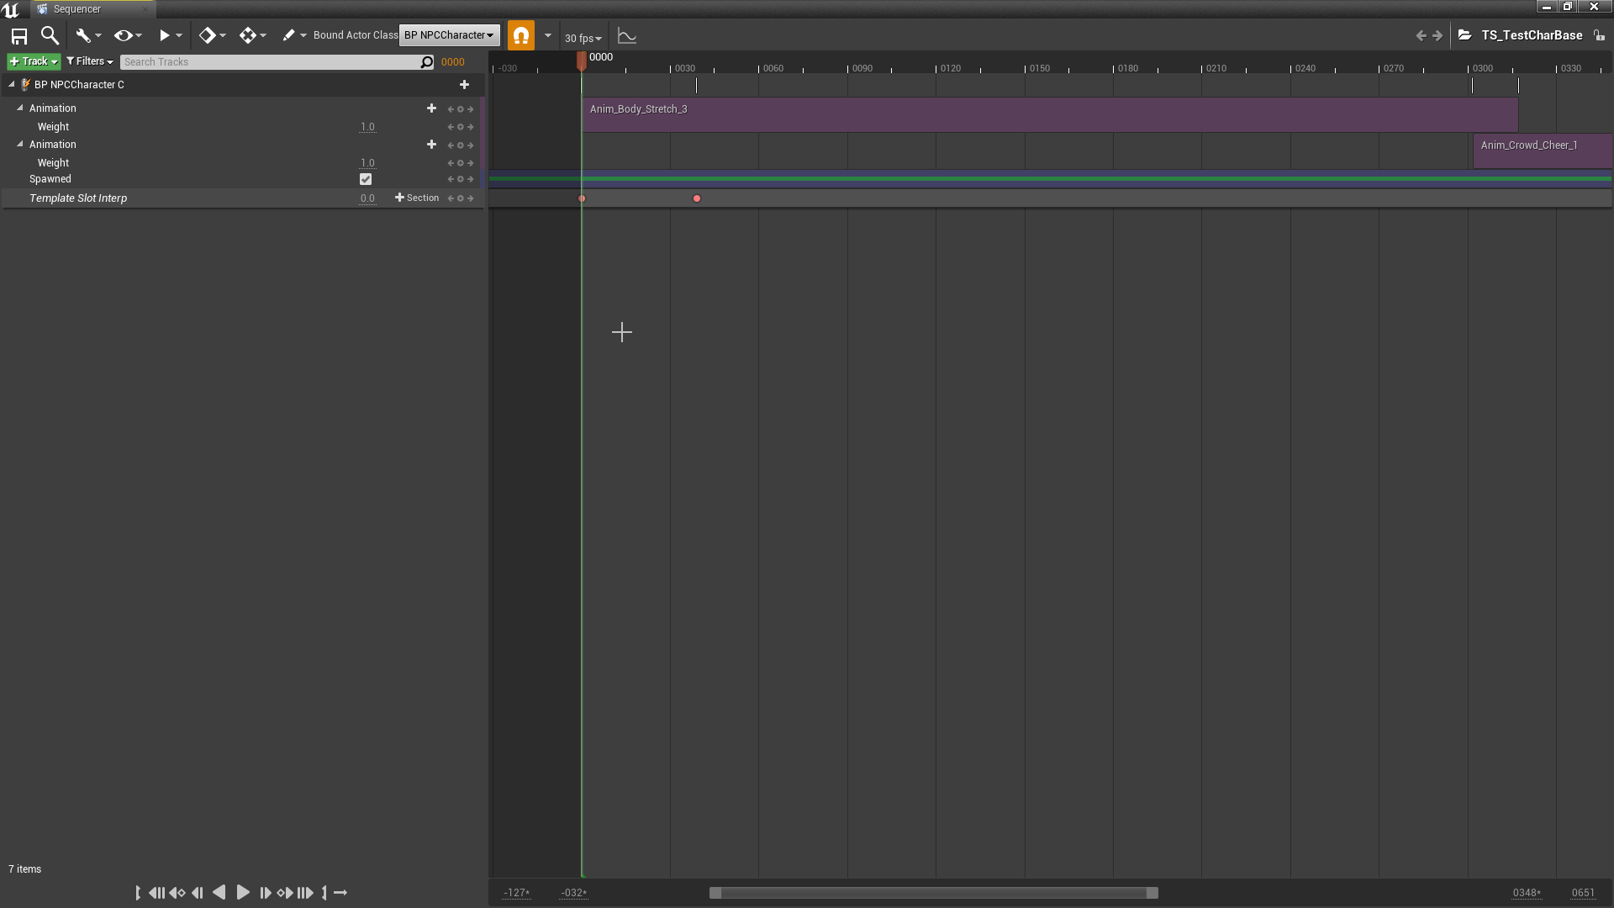Image resolution: width=1614 pixels, height=908 pixels.
Task: Open TS_TestCharBase from the breadcrumb
Action: coord(1532,35)
